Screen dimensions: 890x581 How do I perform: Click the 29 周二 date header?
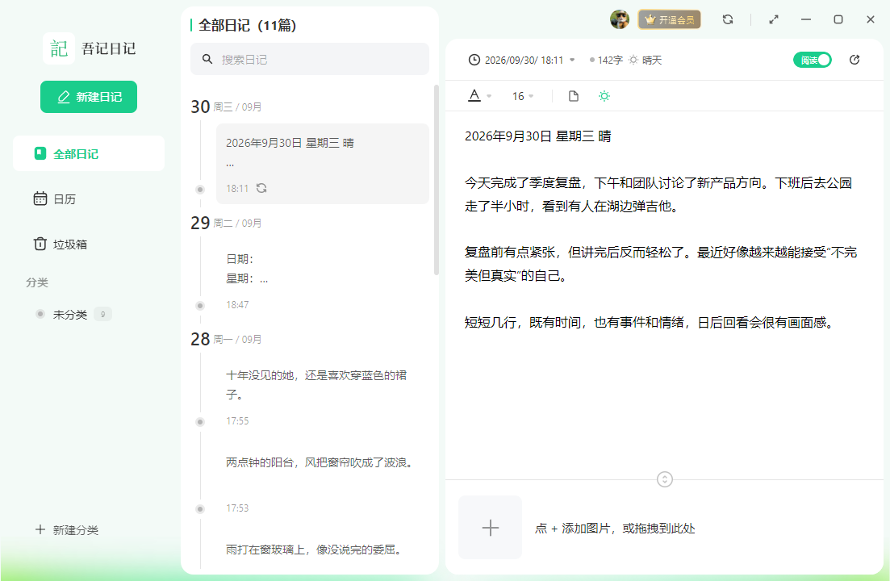(x=226, y=223)
